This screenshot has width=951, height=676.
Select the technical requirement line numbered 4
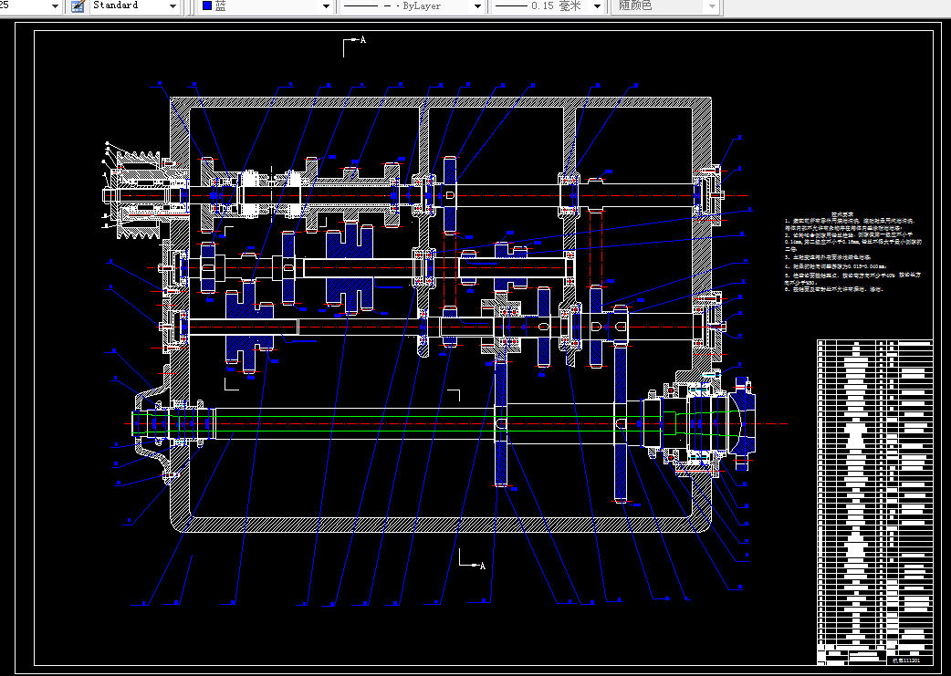click(x=835, y=266)
